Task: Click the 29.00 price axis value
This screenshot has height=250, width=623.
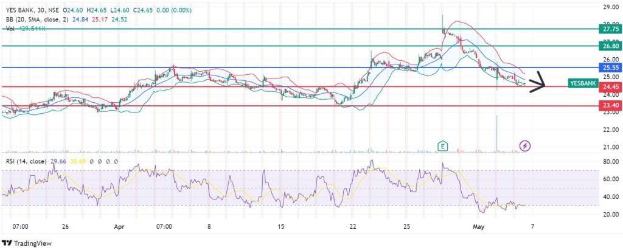Action: pyautogui.click(x=610, y=7)
